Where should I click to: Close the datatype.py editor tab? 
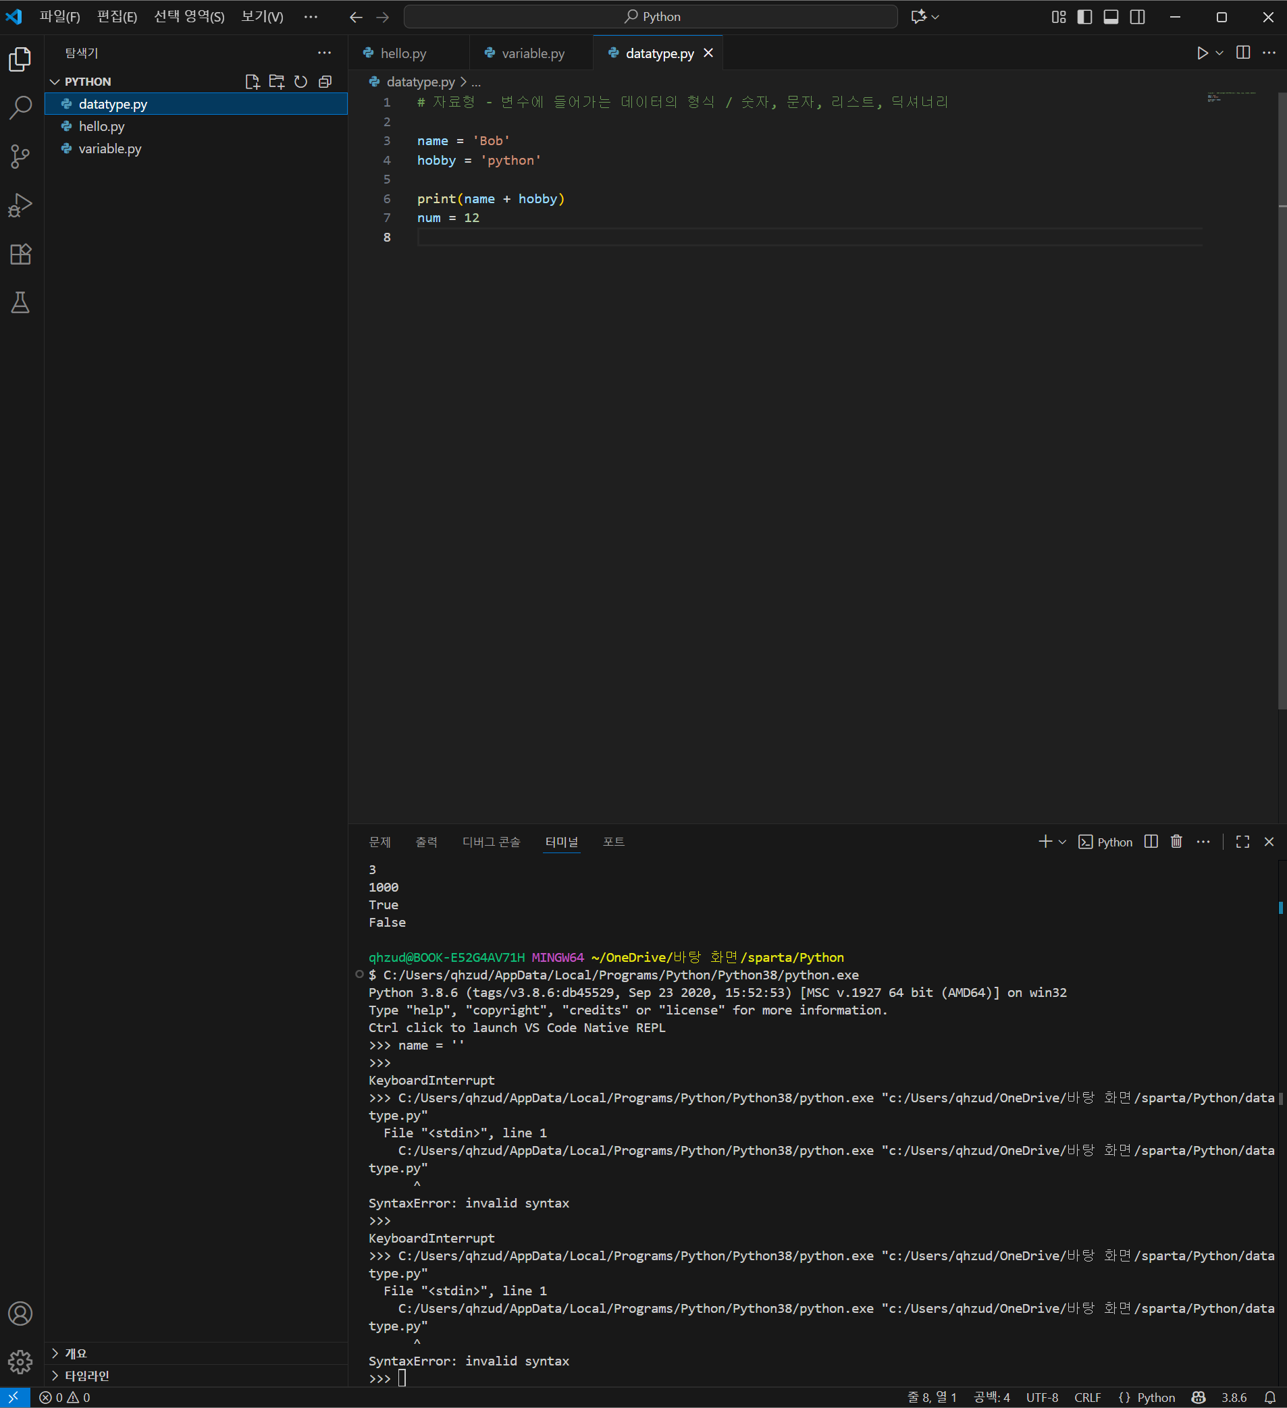[708, 53]
